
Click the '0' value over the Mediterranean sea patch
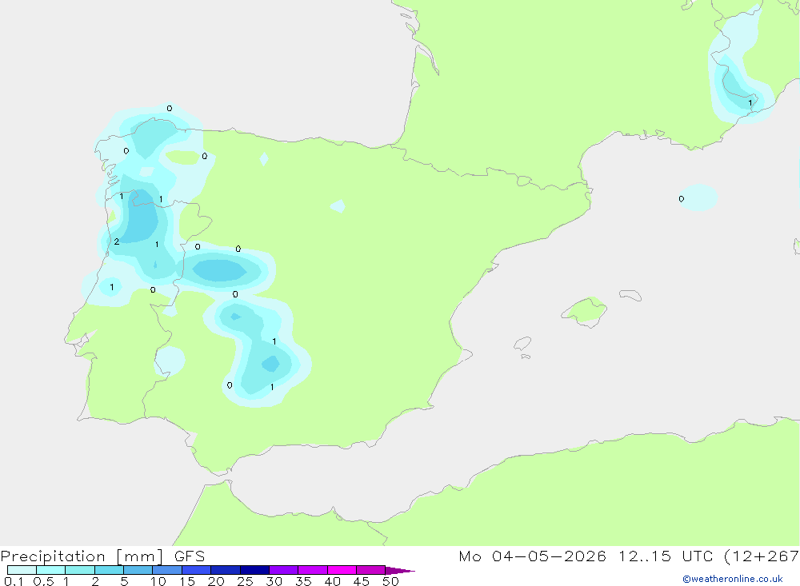click(682, 199)
